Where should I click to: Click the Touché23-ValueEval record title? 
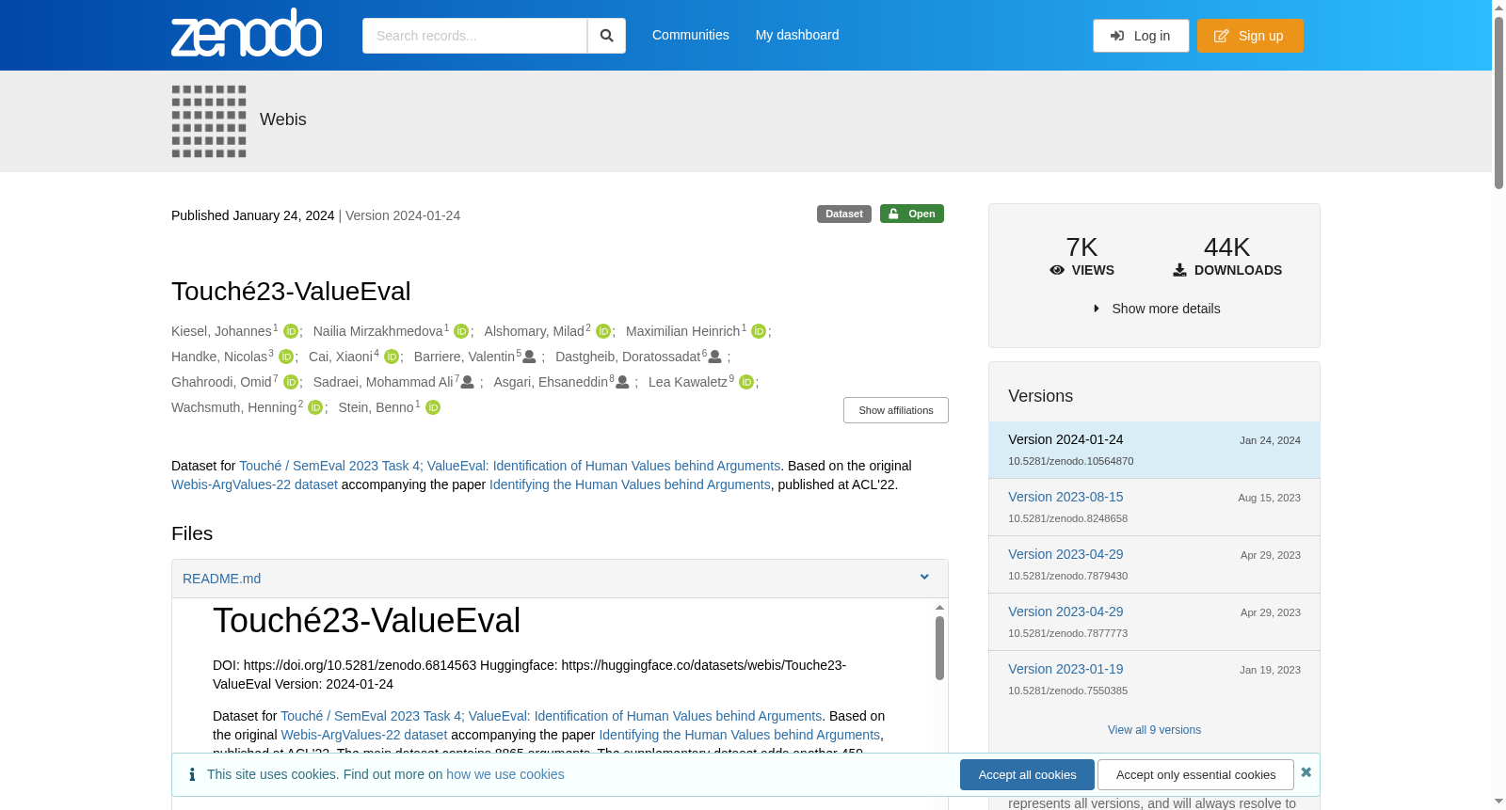point(291,292)
